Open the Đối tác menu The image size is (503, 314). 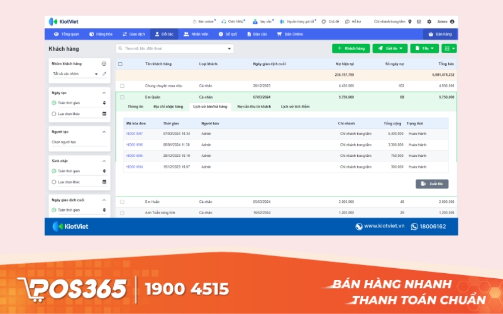click(164, 34)
